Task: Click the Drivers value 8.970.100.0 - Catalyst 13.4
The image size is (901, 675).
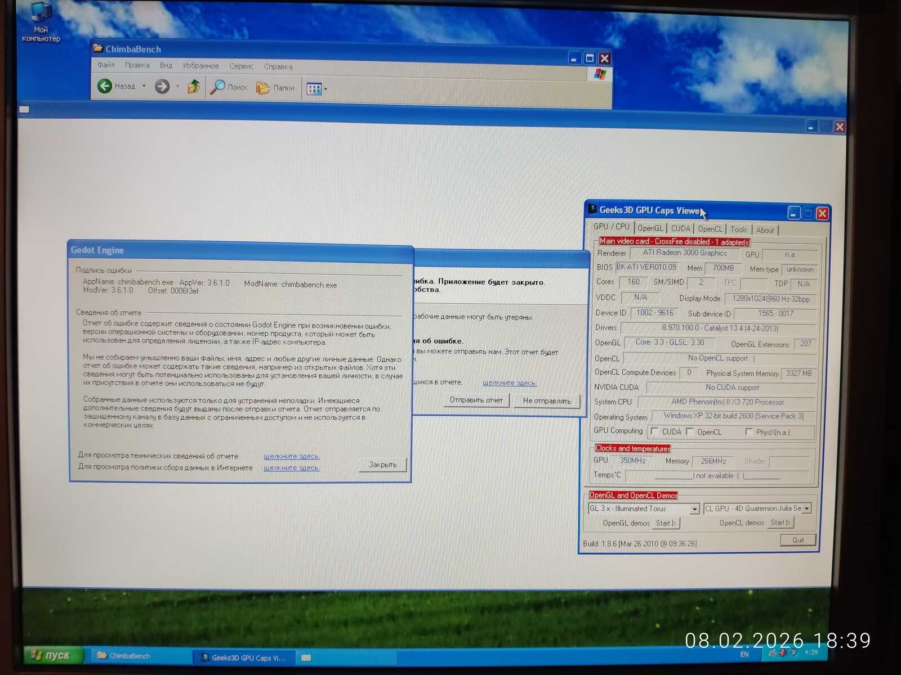Action: (720, 328)
